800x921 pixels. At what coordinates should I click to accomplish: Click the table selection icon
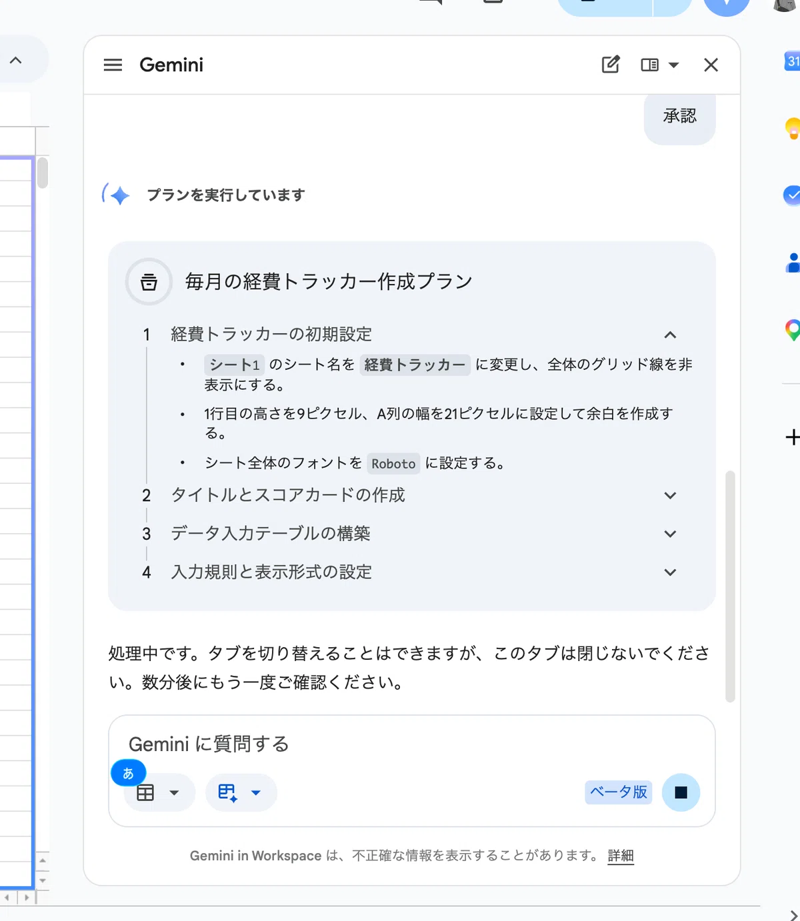pyautogui.click(x=145, y=792)
